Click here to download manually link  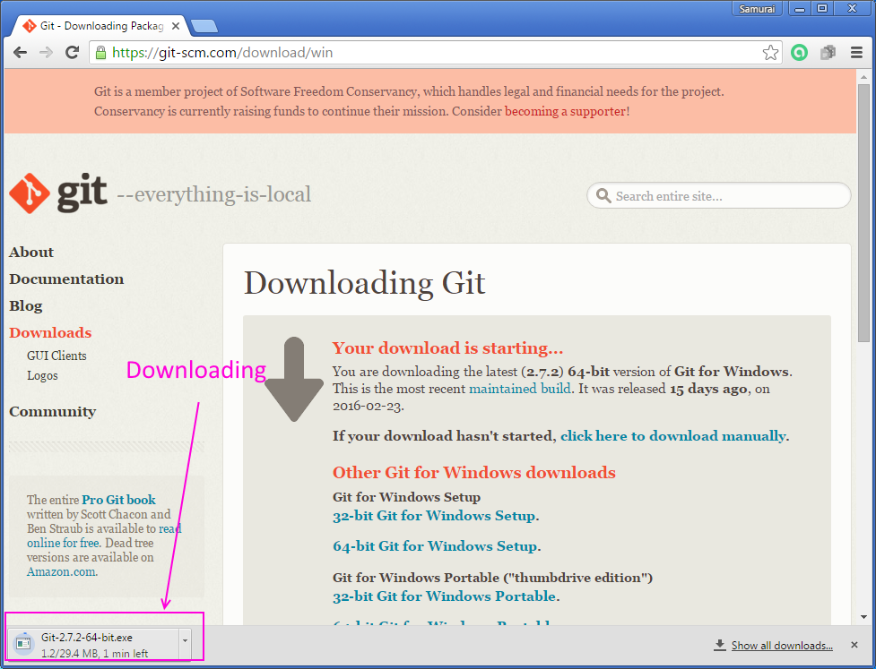[x=673, y=436]
